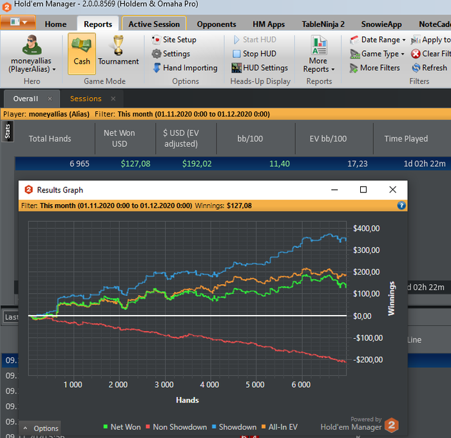Open Hand Importing options
This screenshot has height=438, width=451.
click(185, 68)
